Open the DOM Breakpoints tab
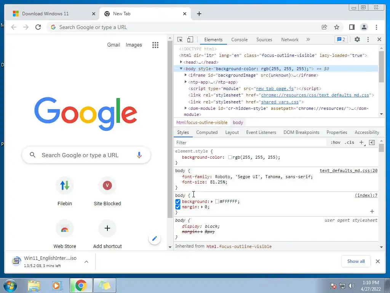Image resolution: width=390 pixels, height=293 pixels. (301, 132)
